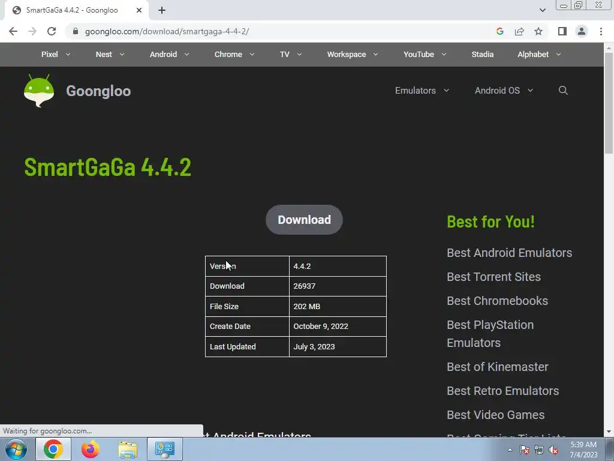Screen dimensions: 614x461
Task: Click the network tray icon
Action: [x=539, y=450]
